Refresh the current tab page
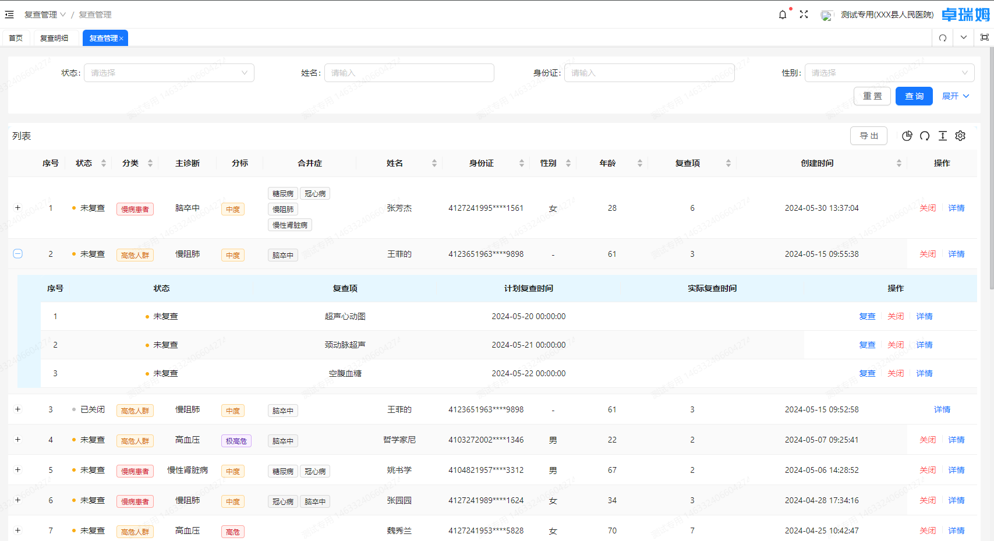 [x=943, y=38]
